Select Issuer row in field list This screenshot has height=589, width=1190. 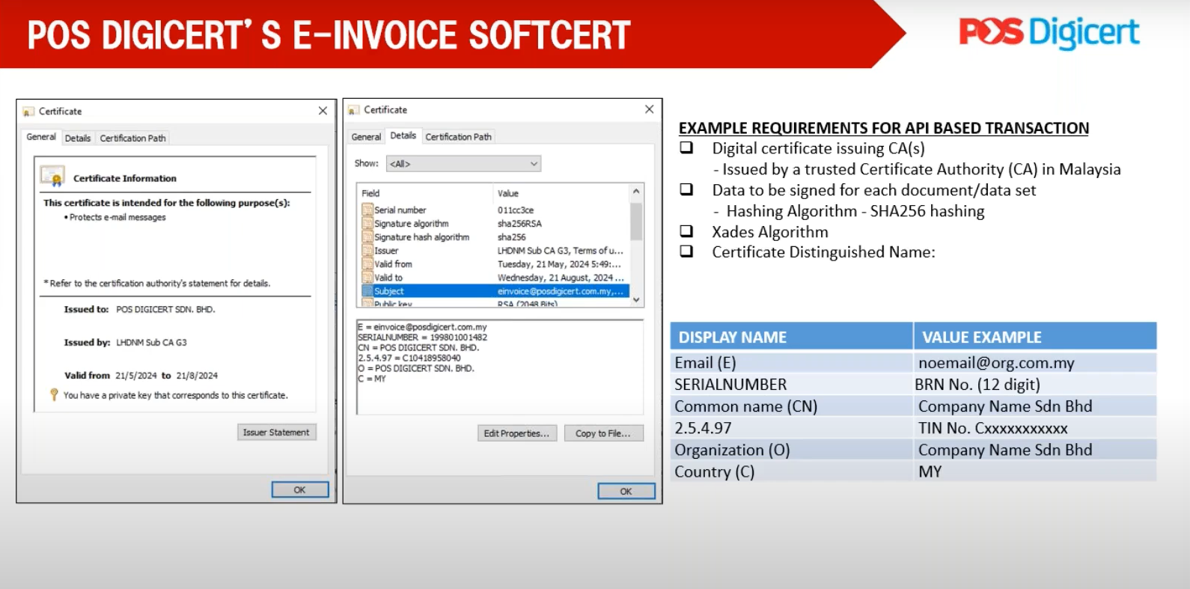click(x=495, y=251)
